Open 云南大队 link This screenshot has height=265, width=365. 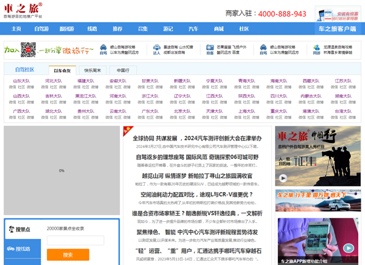pyautogui.click(x=118, y=111)
